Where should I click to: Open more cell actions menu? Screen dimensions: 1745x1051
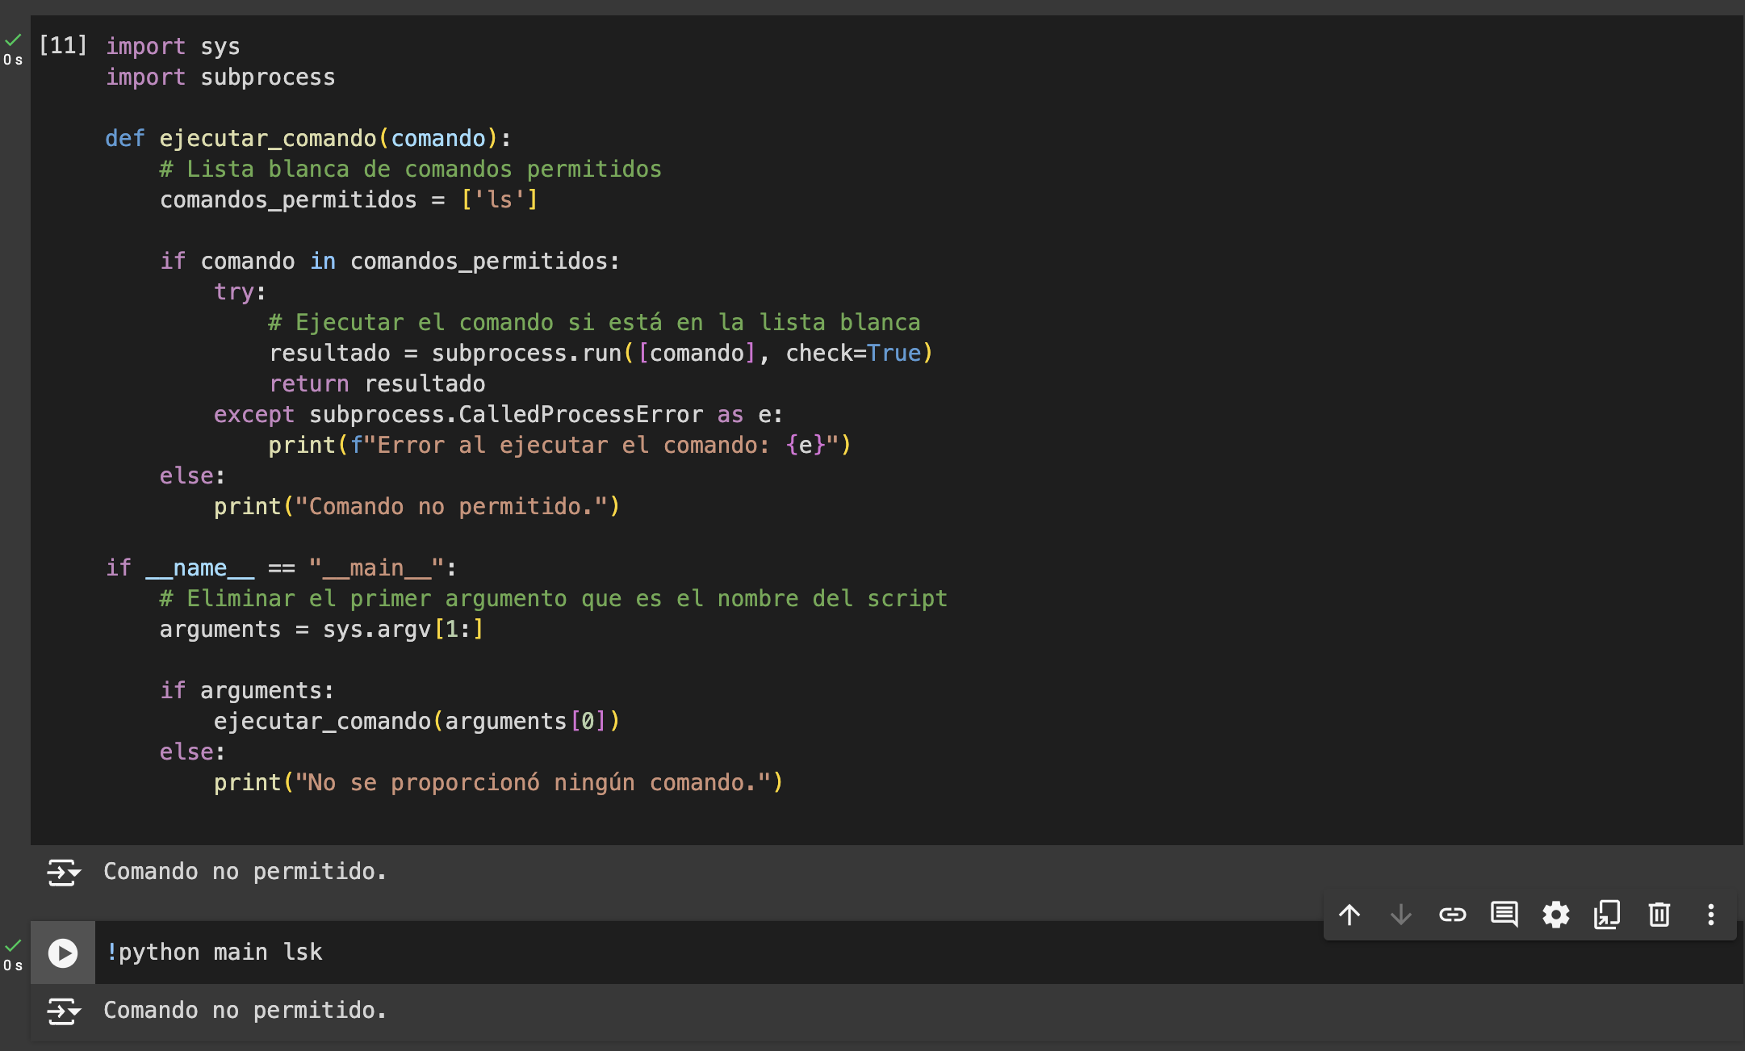coord(1710,915)
